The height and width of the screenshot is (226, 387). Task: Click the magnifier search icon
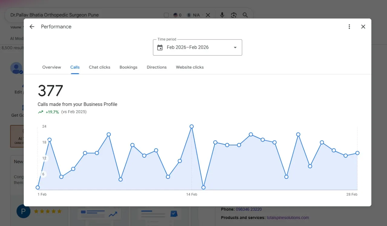pos(245,15)
